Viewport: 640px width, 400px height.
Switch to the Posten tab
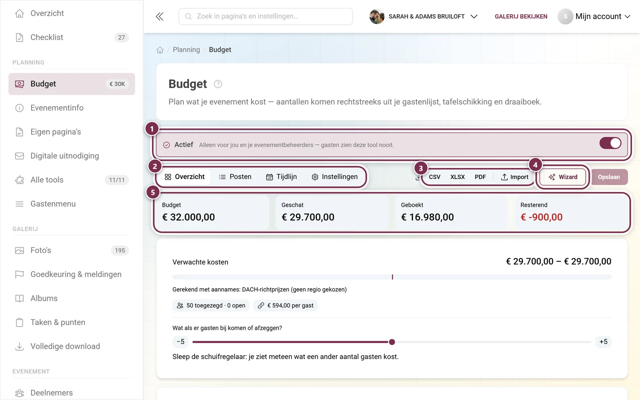235,177
